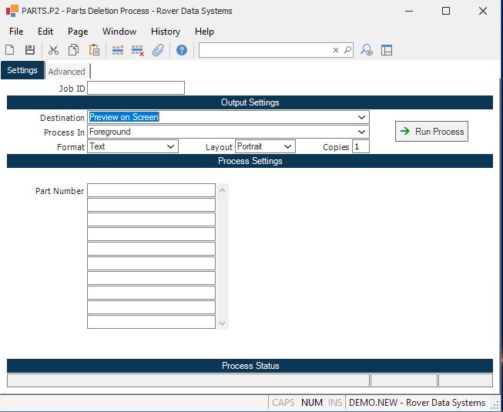Click the Paste clipboard icon
The height and width of the screenshot is (412, 503).
[x=94, y=50]
